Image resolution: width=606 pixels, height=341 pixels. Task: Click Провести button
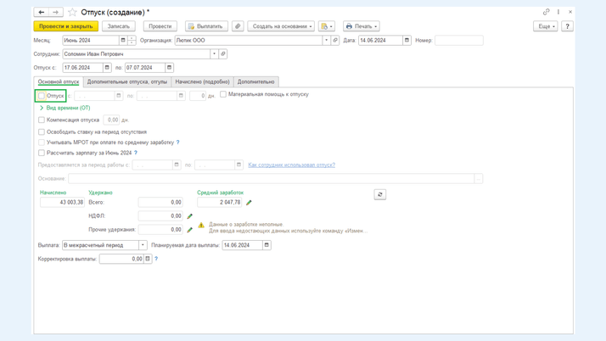(x=160, y=26)
